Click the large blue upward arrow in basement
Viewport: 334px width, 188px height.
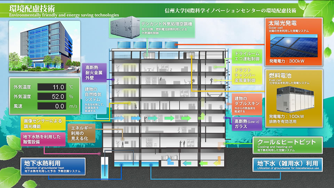pos(170,161)
